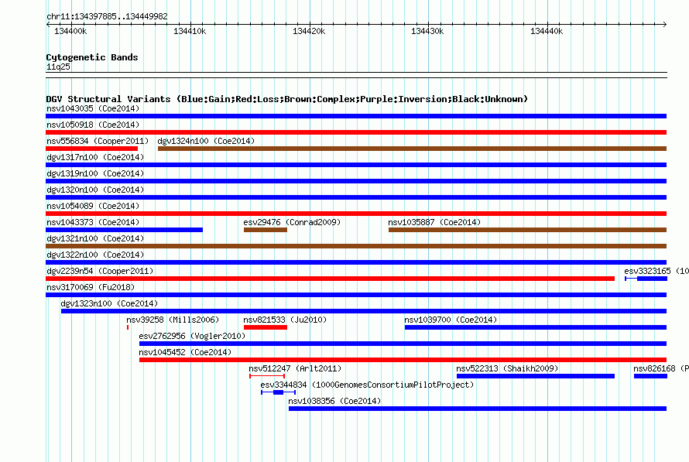Screen dimensions: 689x462
Task: Click the red nsv1045452 loss bar
Action: [403, 360]
